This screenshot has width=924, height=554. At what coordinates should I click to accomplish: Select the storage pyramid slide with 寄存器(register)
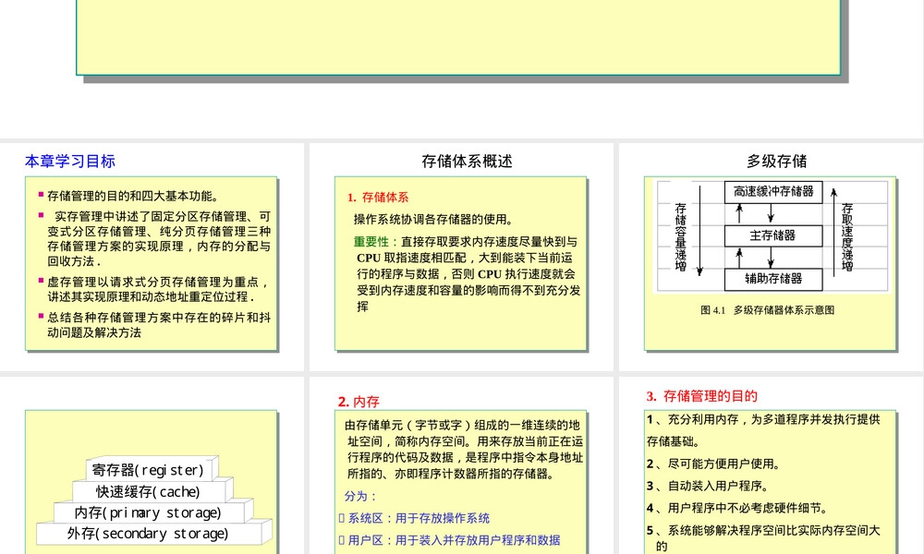152,465
